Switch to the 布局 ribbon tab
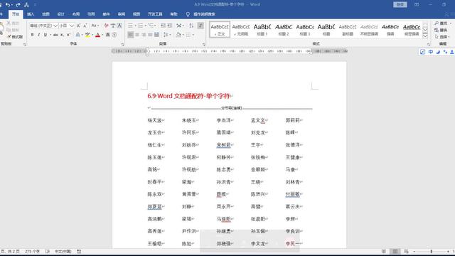 pyautogui.click(x=76, y=14)
